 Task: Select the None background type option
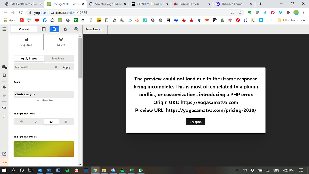click(x=21, y=122)
